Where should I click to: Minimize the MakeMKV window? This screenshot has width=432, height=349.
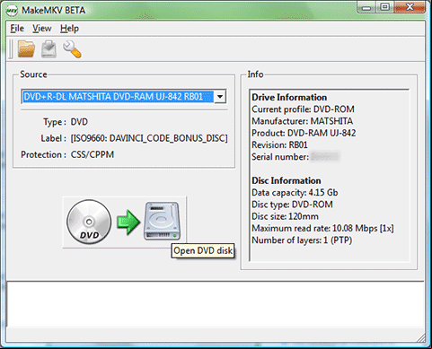[366, 7]
